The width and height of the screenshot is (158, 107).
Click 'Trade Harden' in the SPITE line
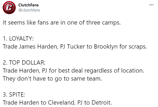(x=21, y=102)
